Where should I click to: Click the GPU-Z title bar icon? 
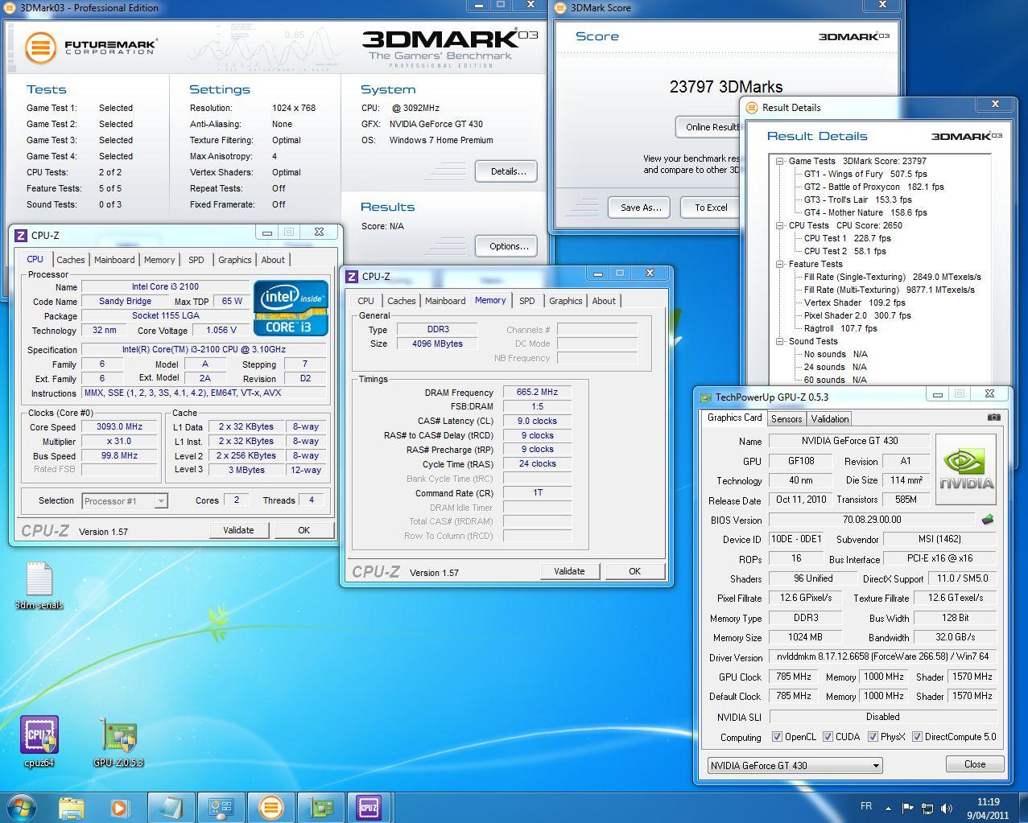pos(706,397)
